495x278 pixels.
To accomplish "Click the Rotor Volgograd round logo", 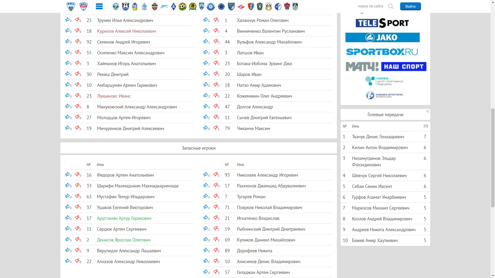I will [221, 6].
